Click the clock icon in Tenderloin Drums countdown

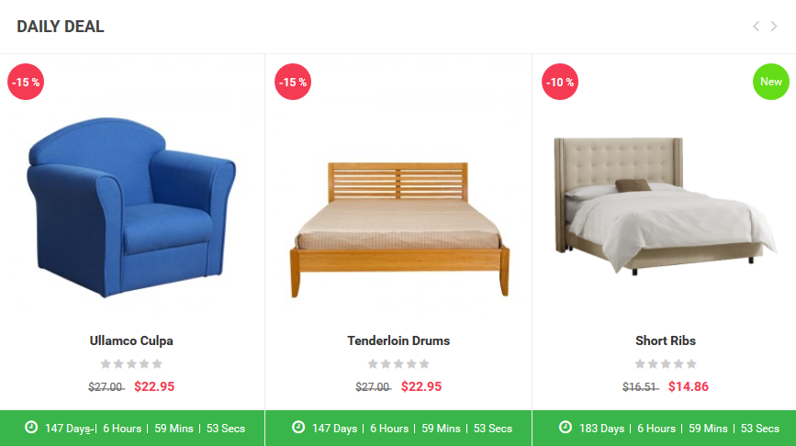point(298,428)
